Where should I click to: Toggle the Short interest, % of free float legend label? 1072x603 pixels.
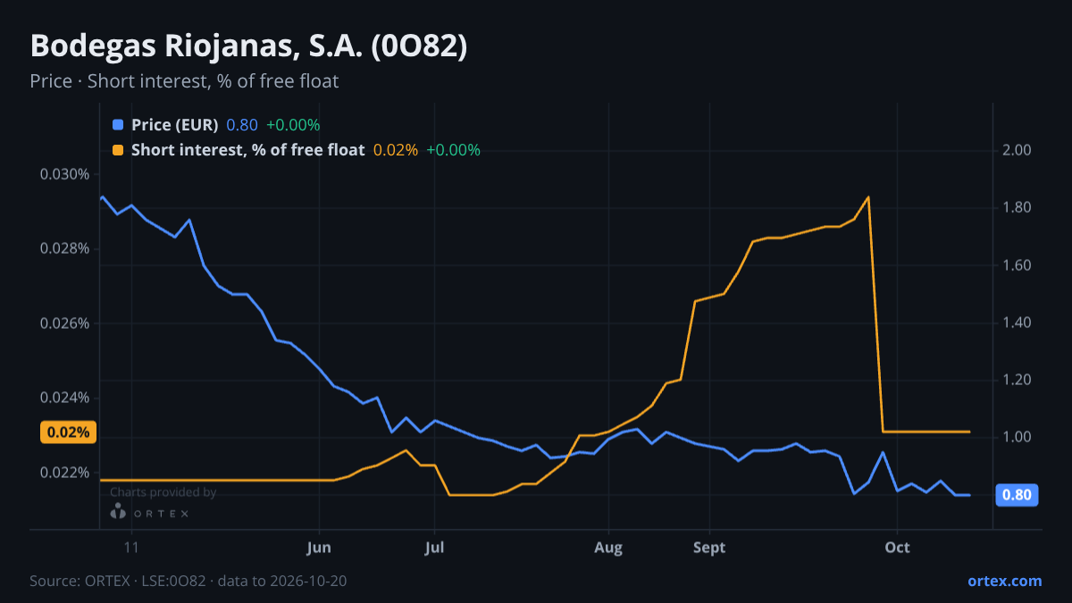(x=247, y=150)
